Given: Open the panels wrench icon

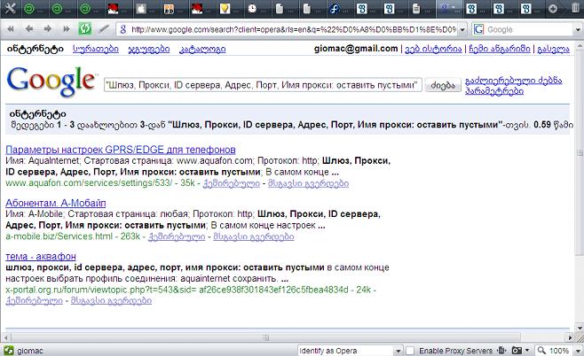Looking at the screenshot, I should [10, 9].
